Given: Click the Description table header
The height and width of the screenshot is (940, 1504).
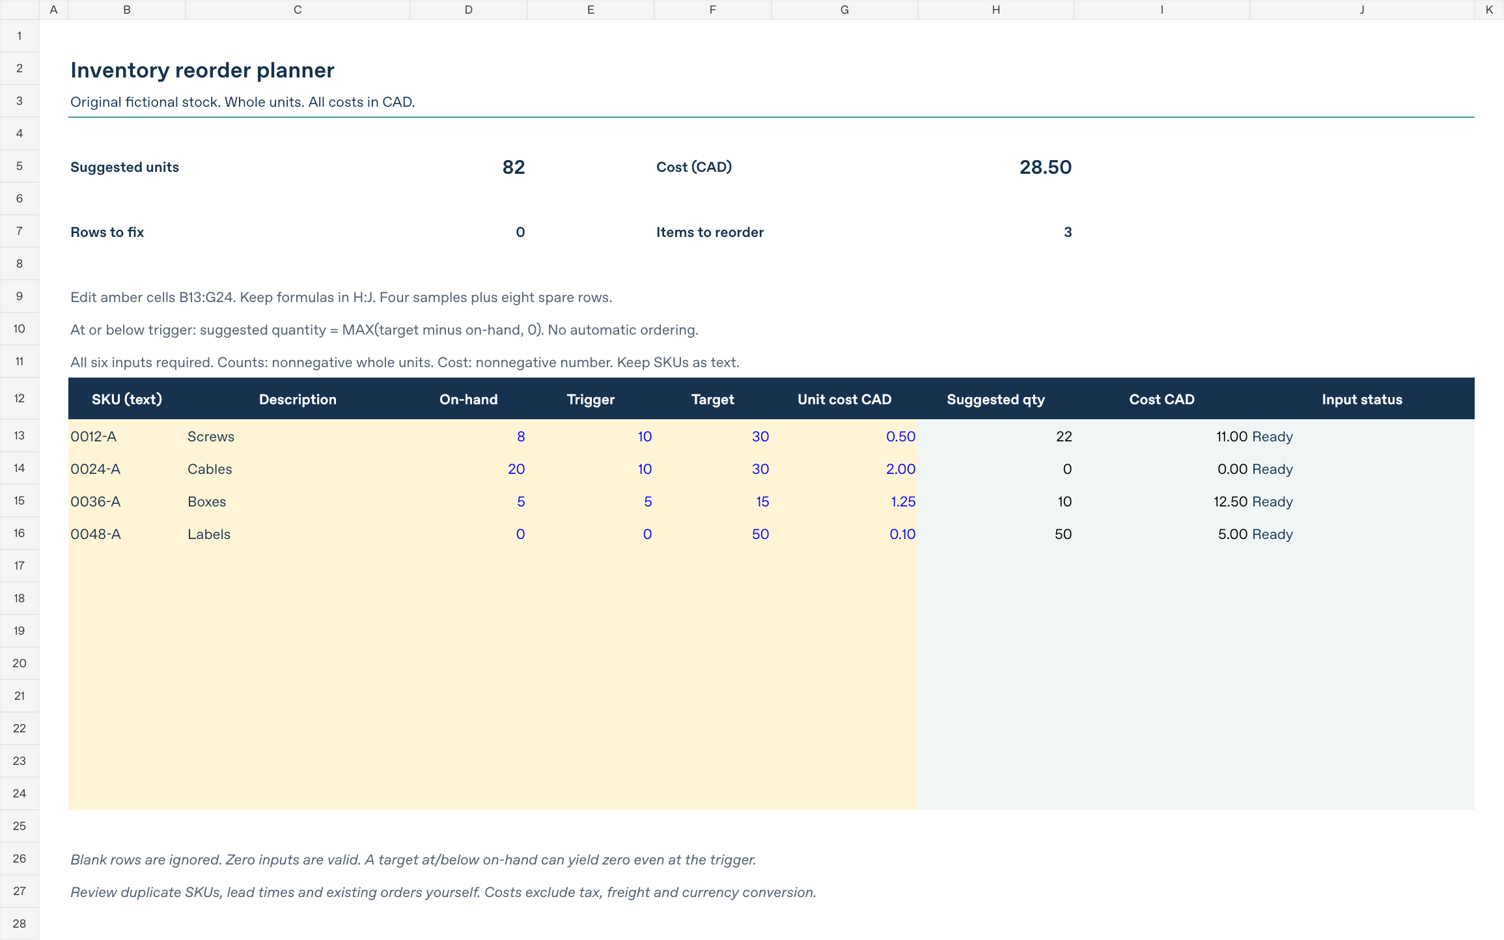Looking at the screenshot, I should pyautogui.click(x=298, y=399).
